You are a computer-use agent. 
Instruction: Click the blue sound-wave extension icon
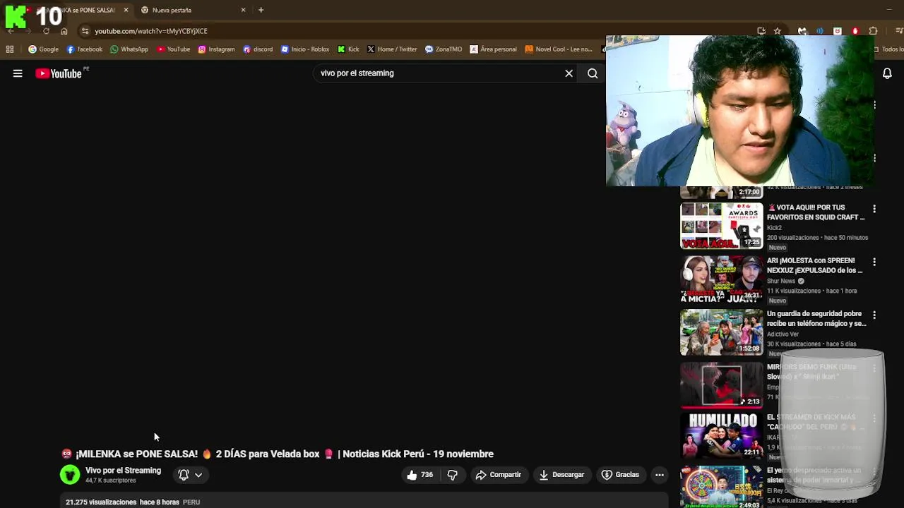[x=820, y=31]
